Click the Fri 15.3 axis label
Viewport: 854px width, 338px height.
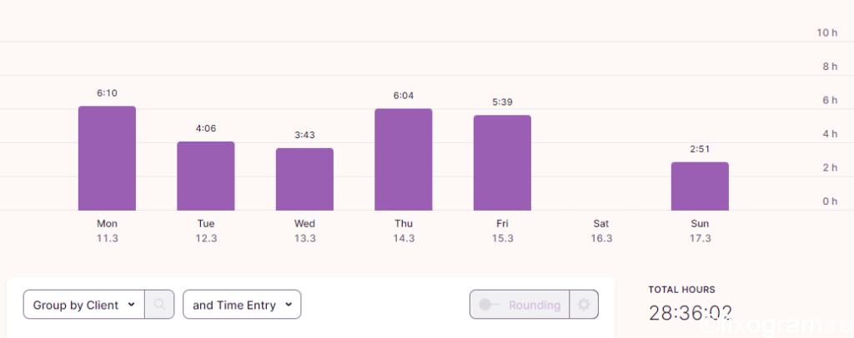coord(502,231)
